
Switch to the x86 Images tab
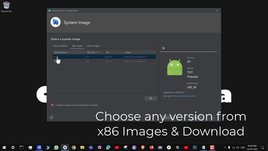(77, 46)
